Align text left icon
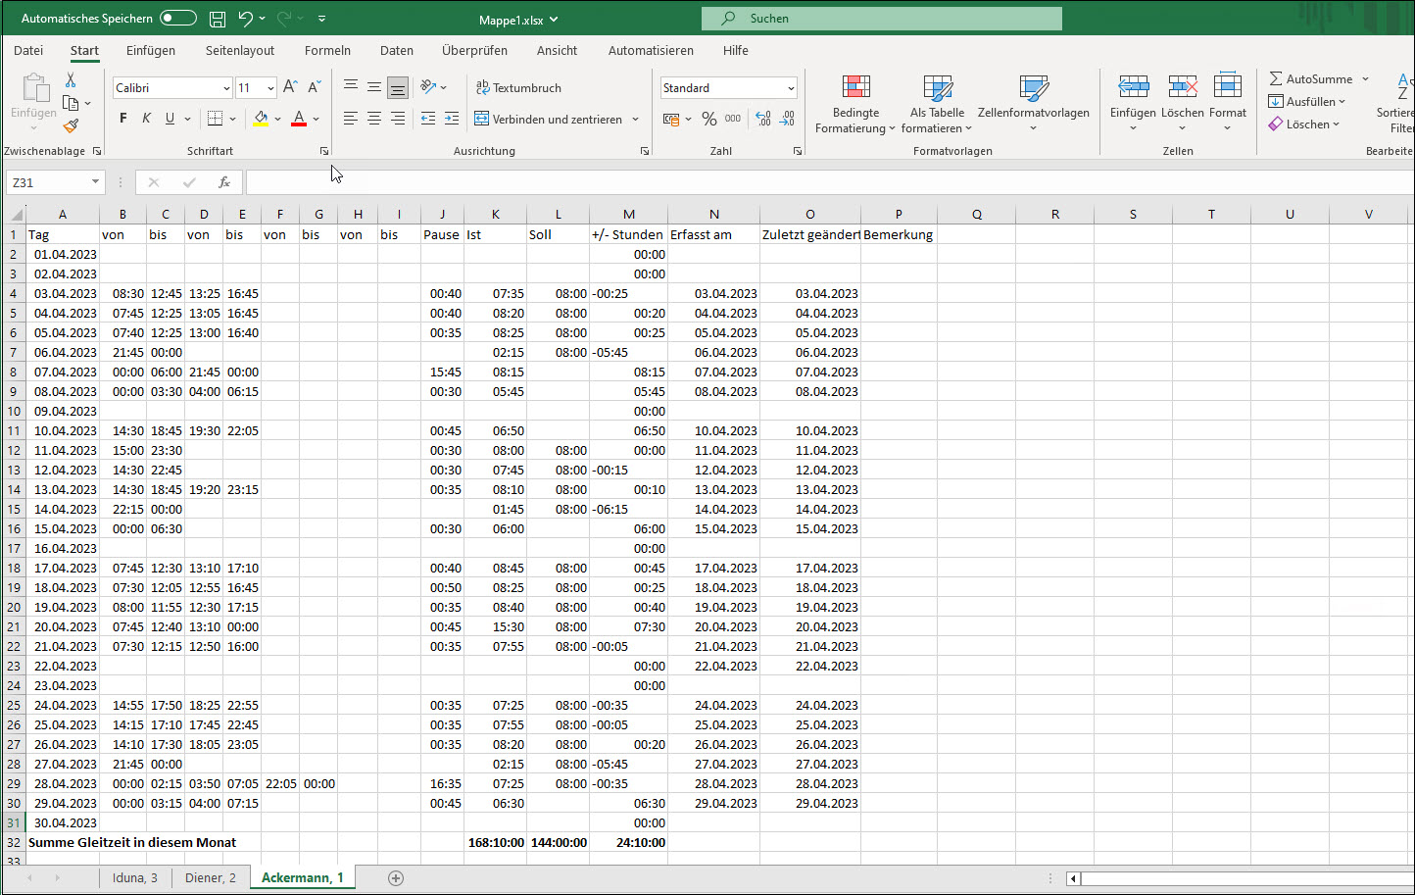This screenshot has width=1415, height=895. (351, 119)
